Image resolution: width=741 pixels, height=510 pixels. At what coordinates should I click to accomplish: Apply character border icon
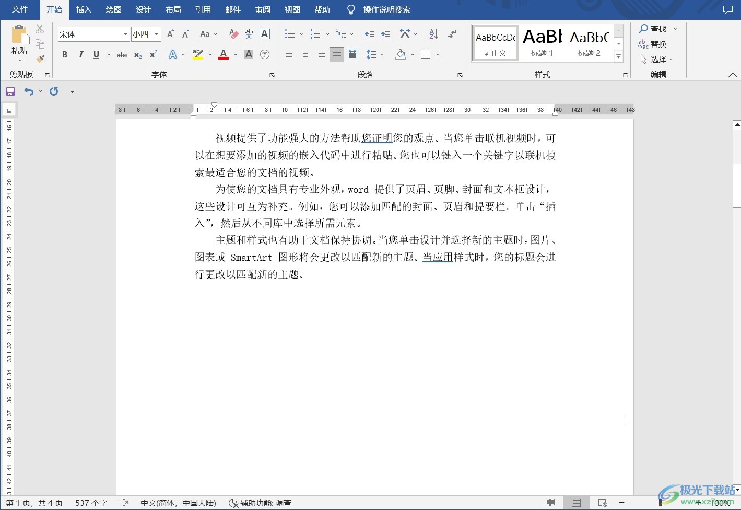[265, 34]
